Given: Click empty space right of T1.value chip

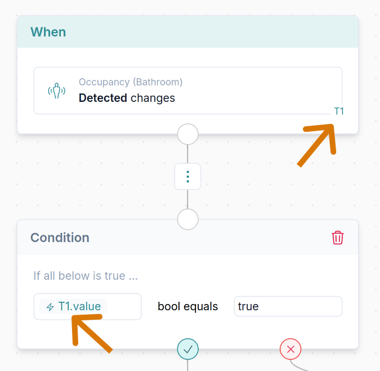Looking at the screenshot, I should [x=124, y=307].
